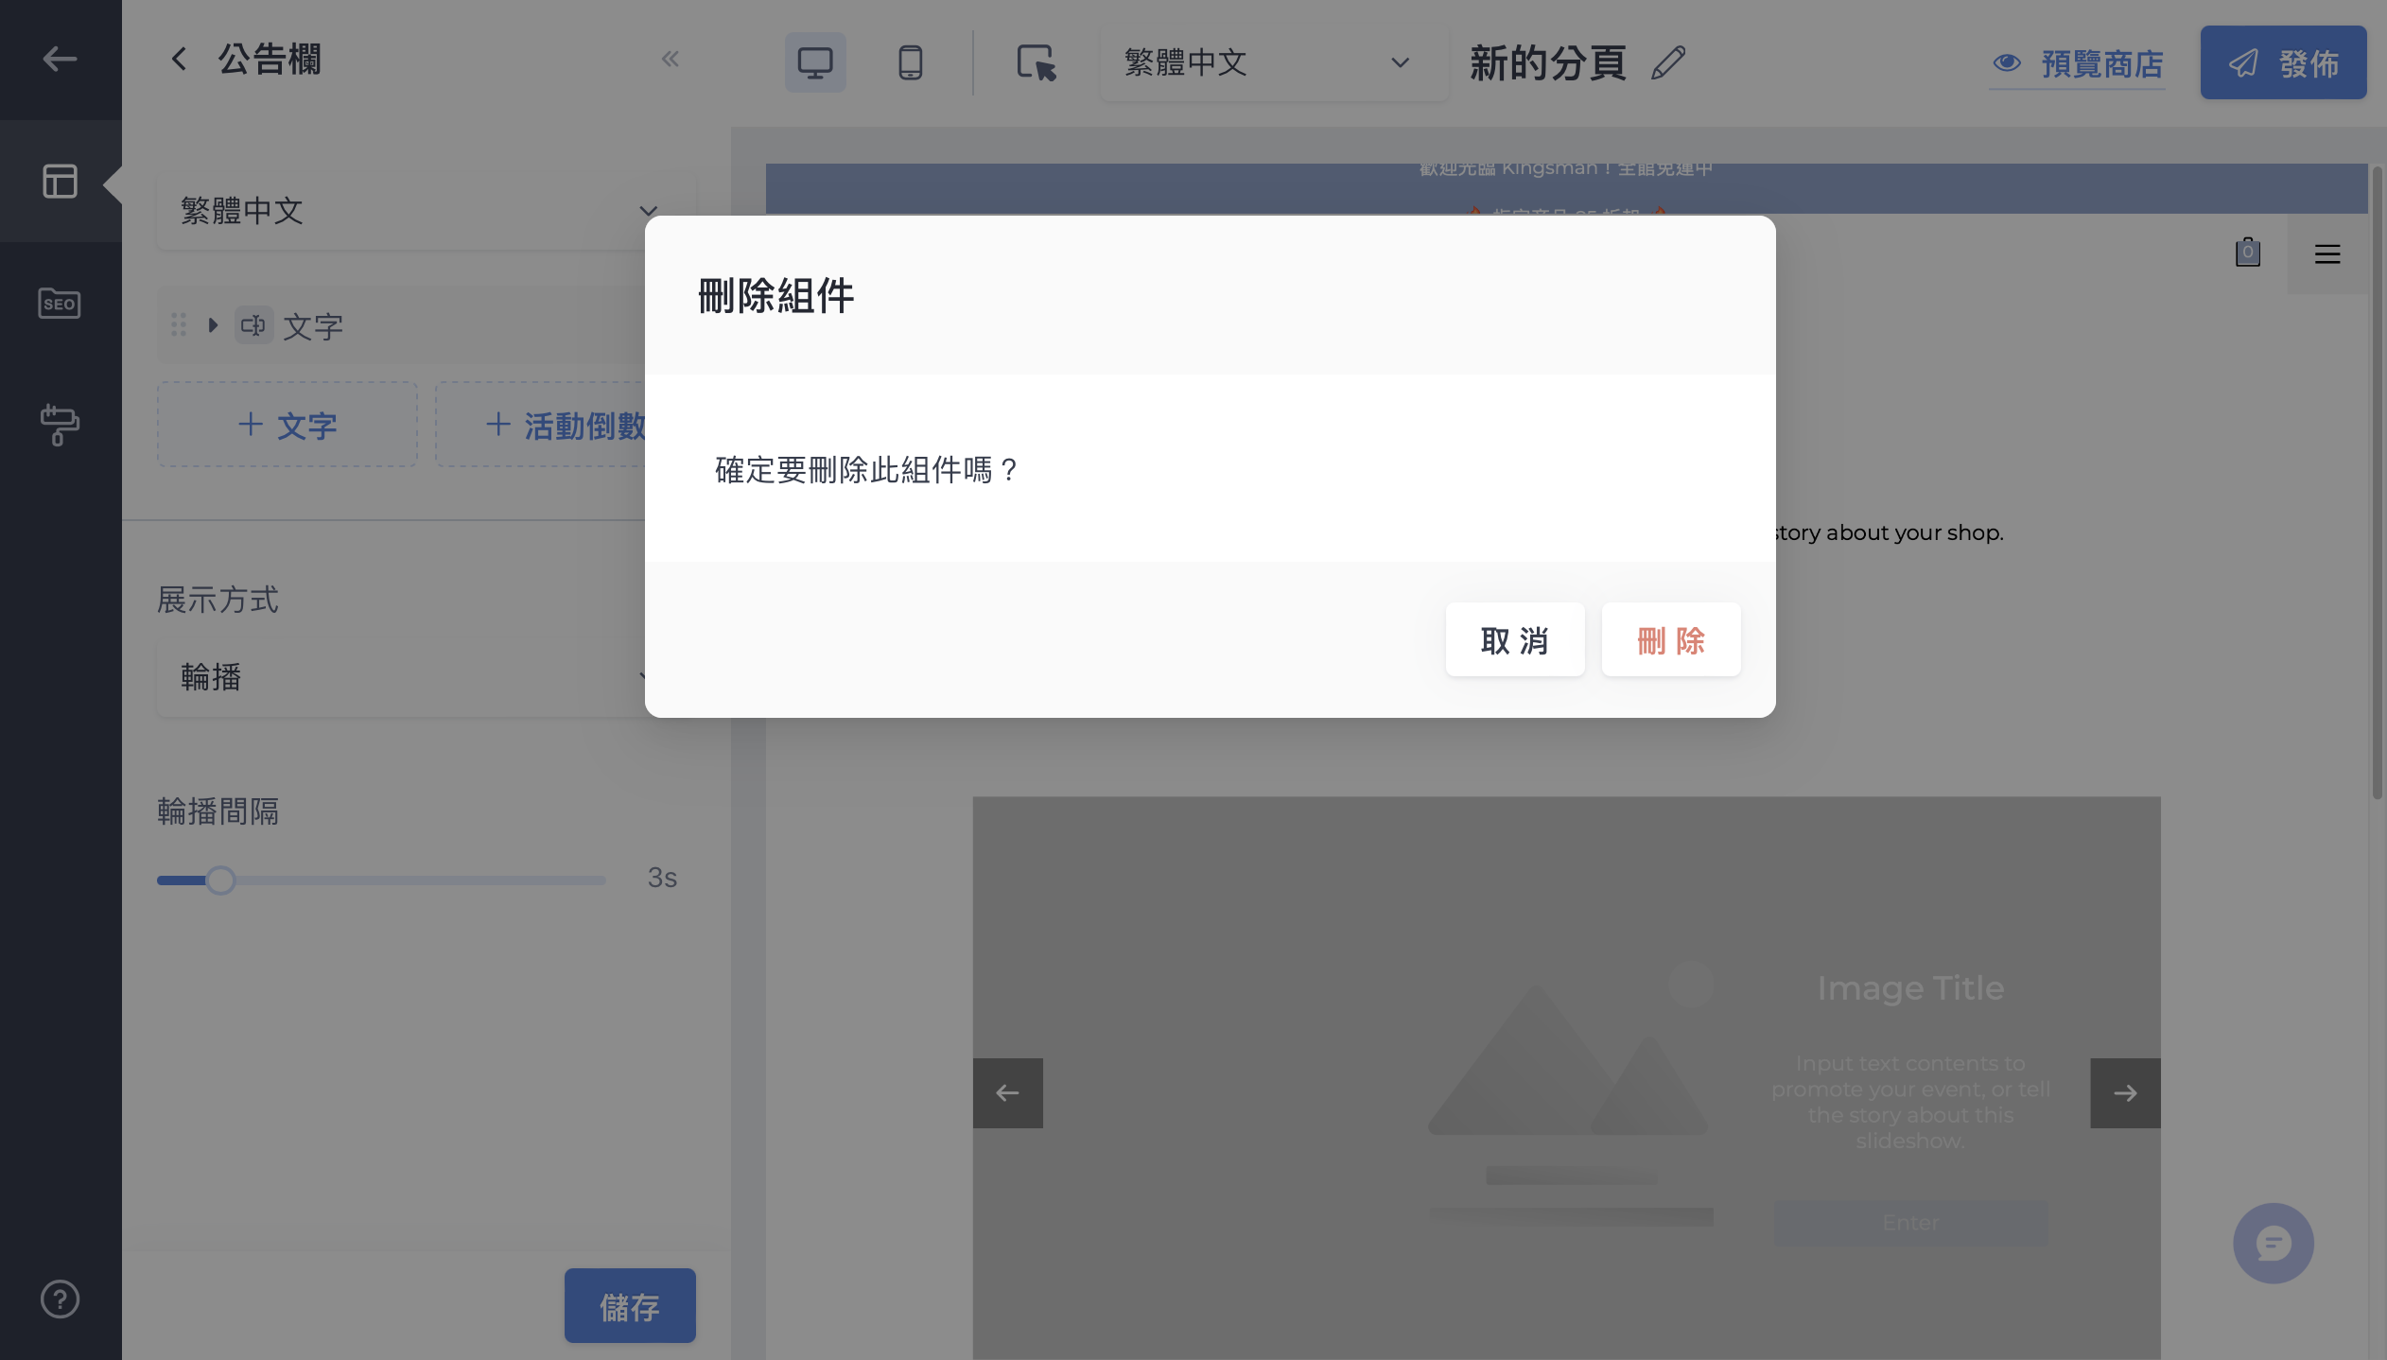Confirm with the red 刪除 button
Image resolution: width=2387 pixels, height=1360 pixels.
pos(1671,639)
